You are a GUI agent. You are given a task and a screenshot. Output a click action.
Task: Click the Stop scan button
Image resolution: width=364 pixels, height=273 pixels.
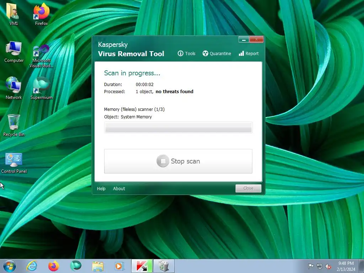[178, 161]
